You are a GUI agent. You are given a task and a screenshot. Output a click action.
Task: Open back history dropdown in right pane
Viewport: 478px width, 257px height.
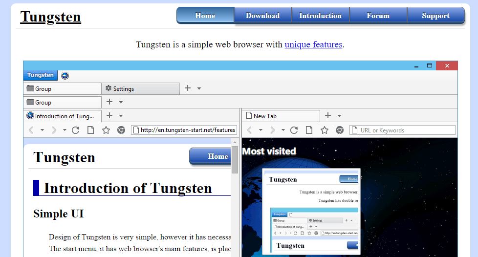click(x=261, y=130)
